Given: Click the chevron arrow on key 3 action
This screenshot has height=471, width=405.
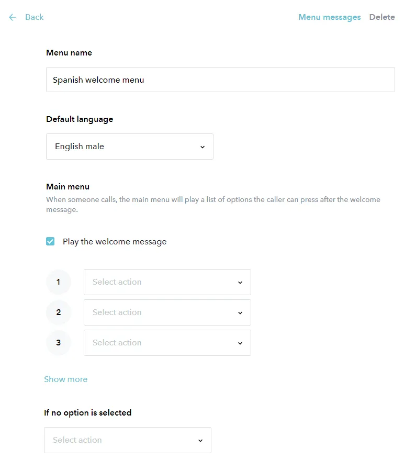Looking at the screenshot, I should click(x=240, y=343).
